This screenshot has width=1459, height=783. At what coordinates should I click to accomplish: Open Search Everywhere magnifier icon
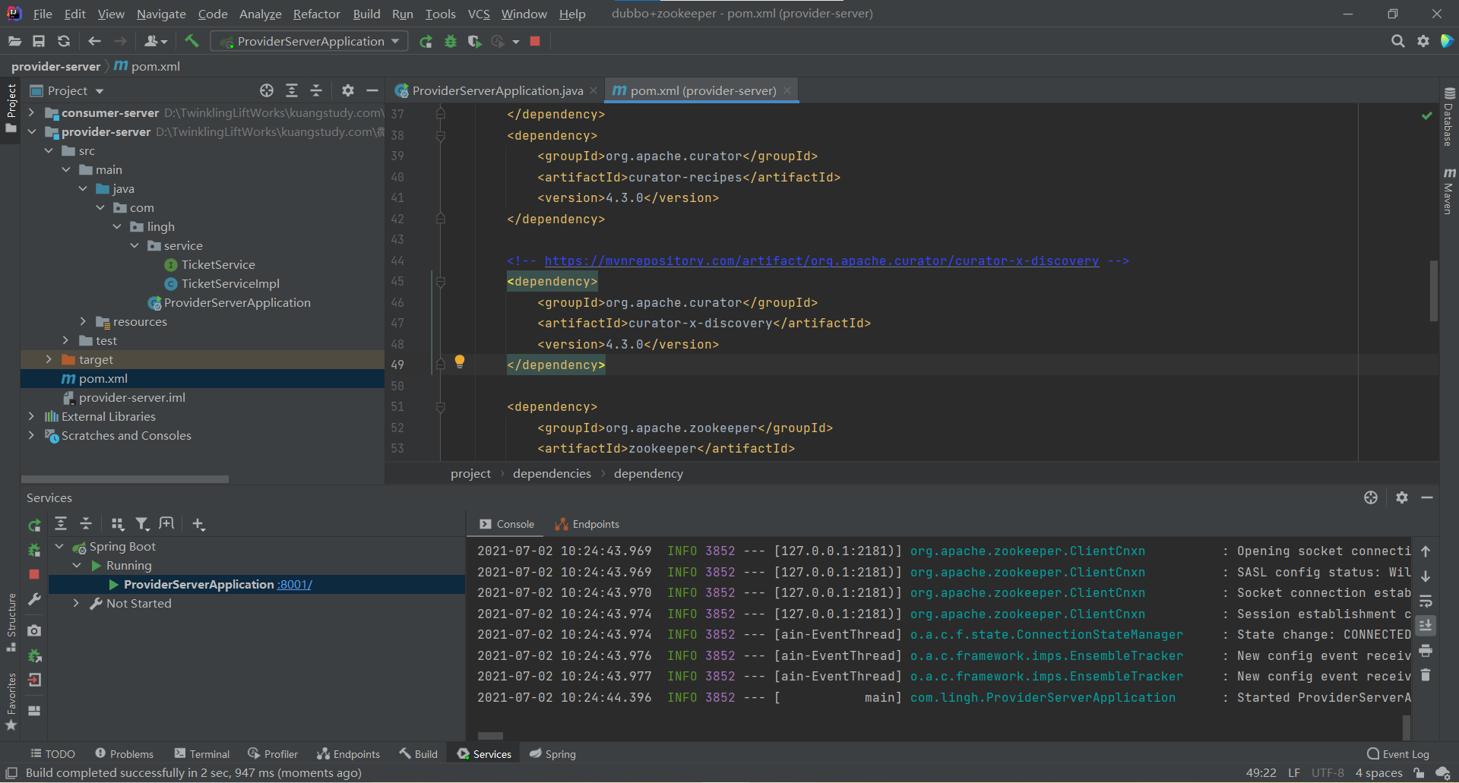click(x=1397, y=41)
